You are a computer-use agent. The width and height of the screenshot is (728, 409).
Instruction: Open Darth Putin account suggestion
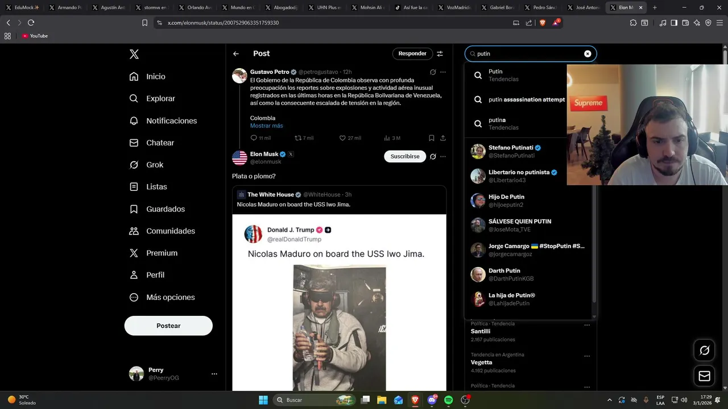point(528,274)
